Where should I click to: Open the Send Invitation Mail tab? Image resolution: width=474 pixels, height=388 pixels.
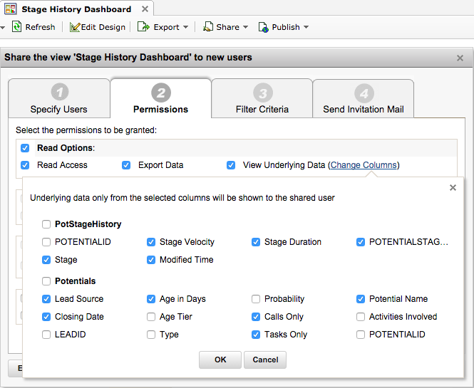[364, 98]
